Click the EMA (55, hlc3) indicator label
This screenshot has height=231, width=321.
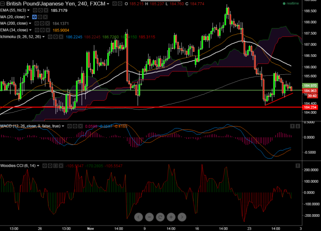point(13,10)
